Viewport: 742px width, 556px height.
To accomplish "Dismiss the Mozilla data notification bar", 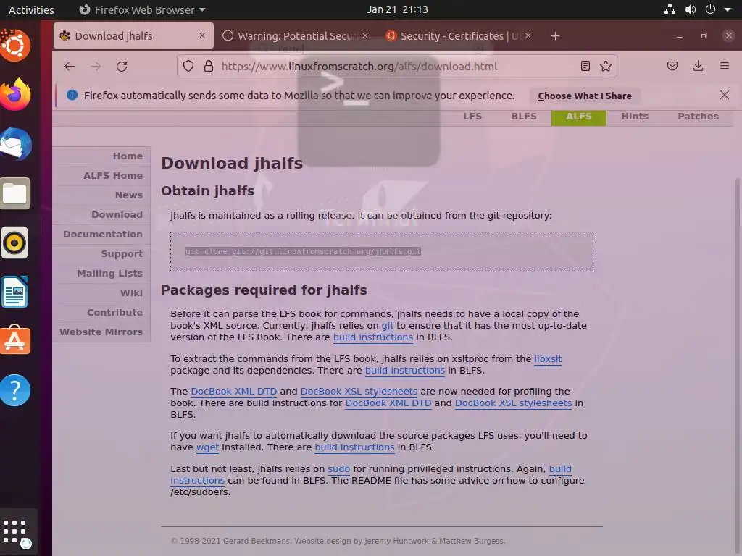I will (x=724, y=95).
